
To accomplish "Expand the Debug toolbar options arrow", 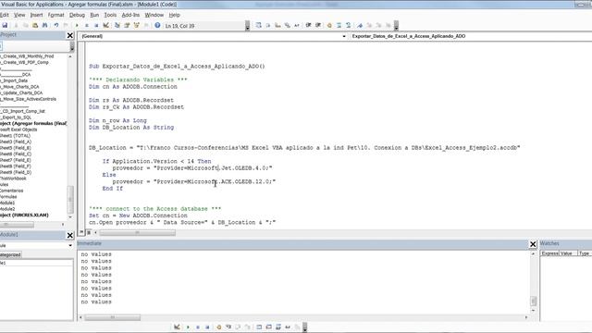I will (304, 327).
